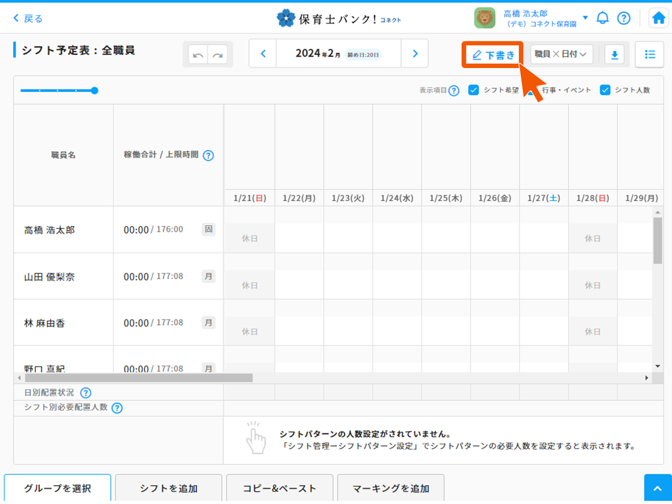Download the shift schedule
The image size is (672, 504).
coord(615,55)
